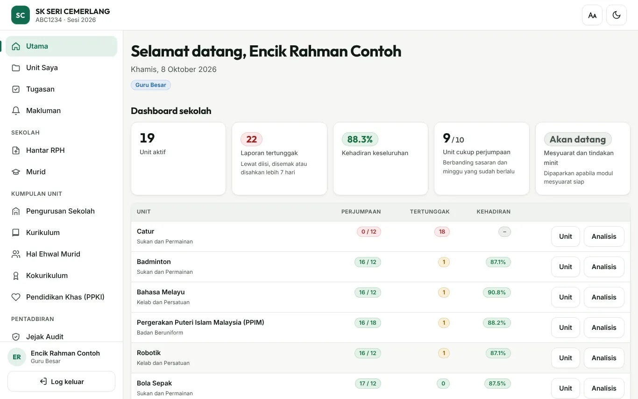Click the Pendidikan Khas heart icon
The image size is (638, 399).
(16, 297)
